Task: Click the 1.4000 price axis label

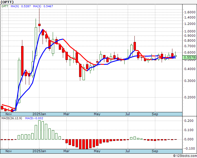Action: 190,17
